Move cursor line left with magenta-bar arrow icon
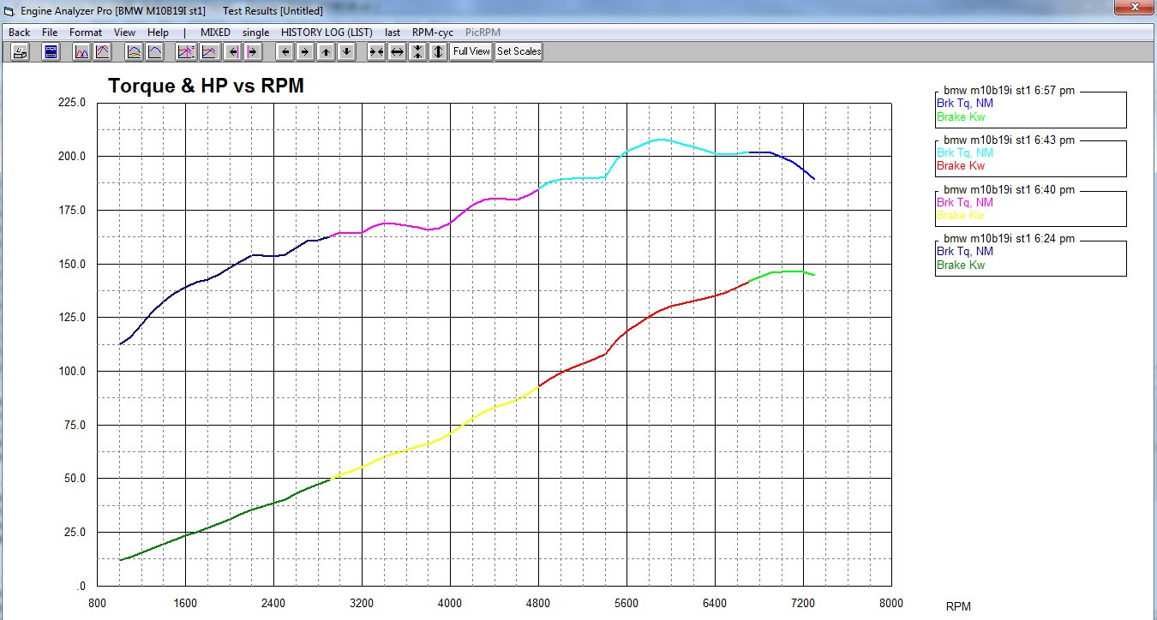 (232, 51)
